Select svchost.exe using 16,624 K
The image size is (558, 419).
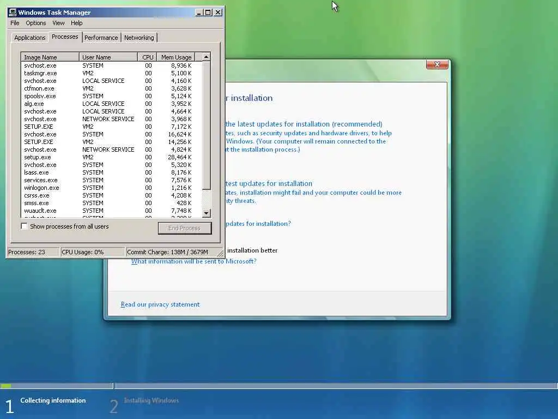[111, 134]
